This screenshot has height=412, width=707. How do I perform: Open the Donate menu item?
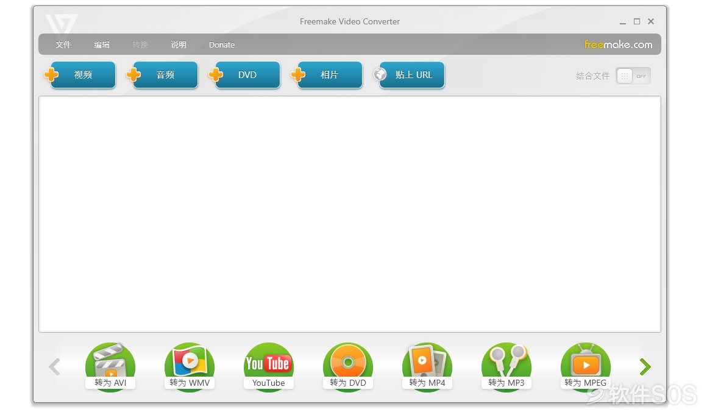(222, 44)
